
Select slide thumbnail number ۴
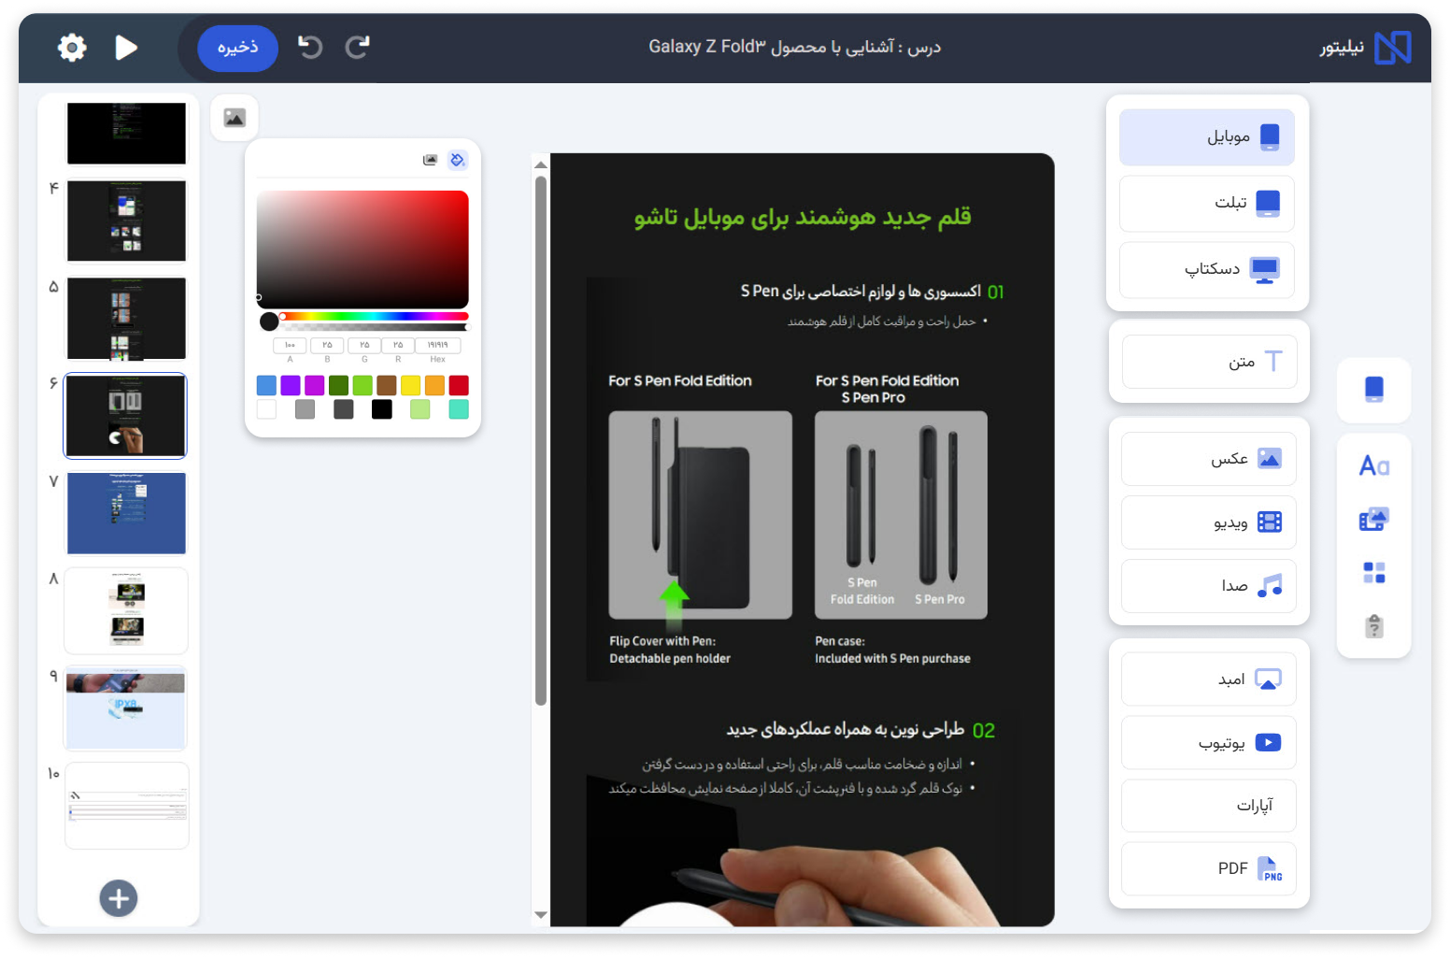pyautogui.click(x=126, y=222)
